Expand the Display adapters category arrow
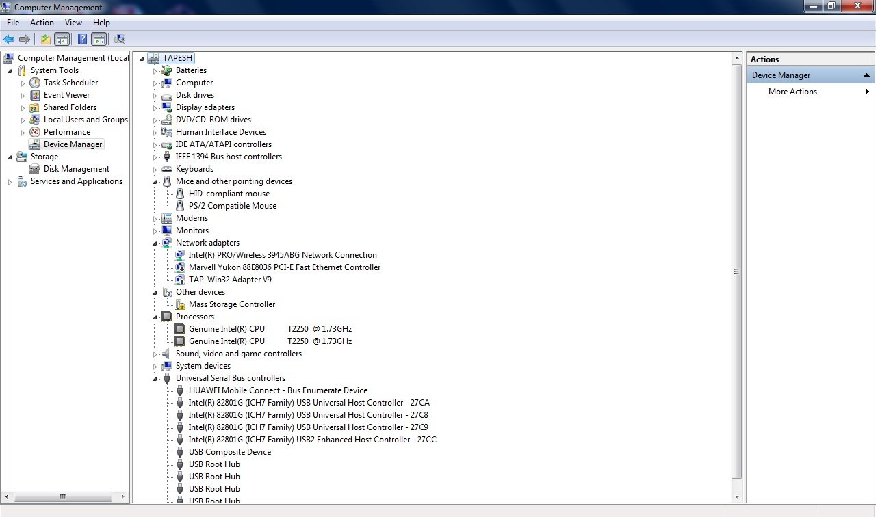 (155, 108)
